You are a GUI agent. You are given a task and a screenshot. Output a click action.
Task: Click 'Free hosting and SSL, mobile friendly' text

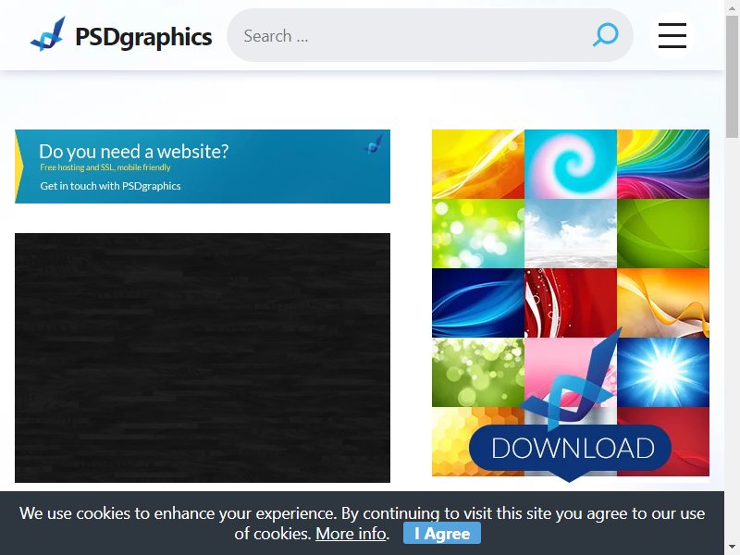[x=105, y=167]
